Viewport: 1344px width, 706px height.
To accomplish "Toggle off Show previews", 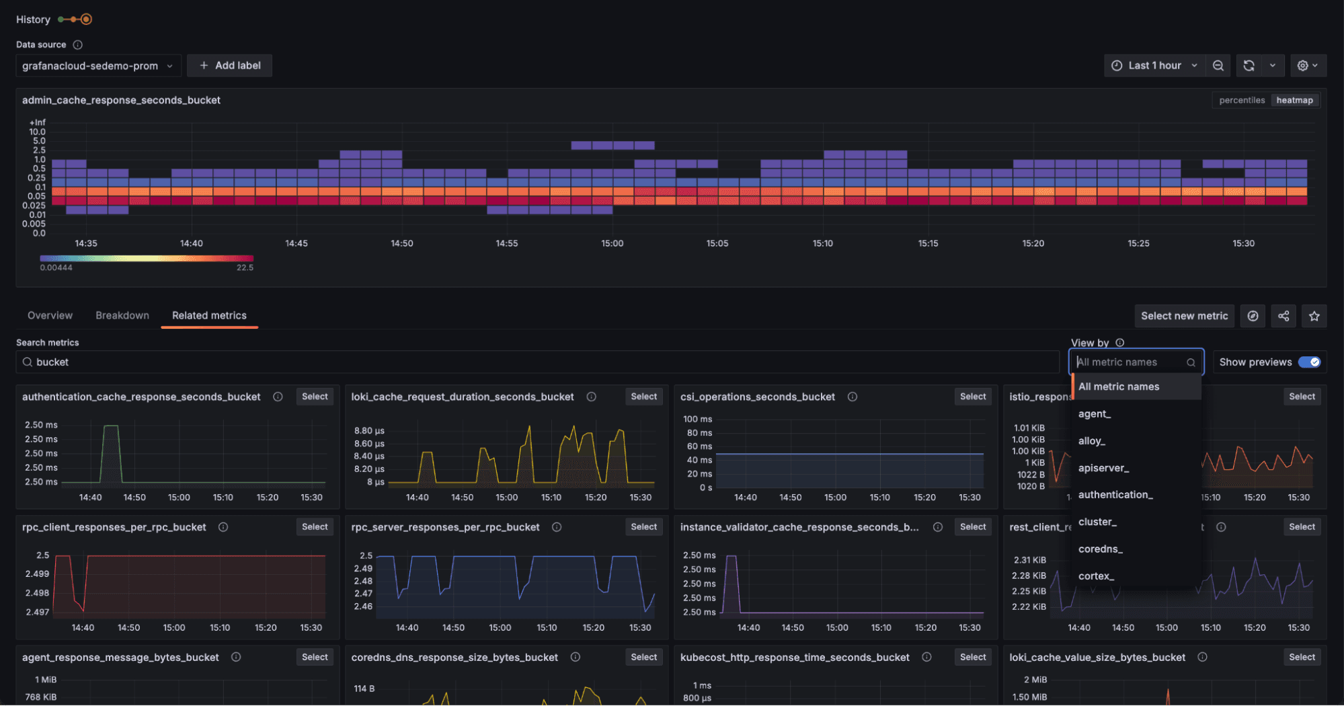I will [x=1310, y=362].
